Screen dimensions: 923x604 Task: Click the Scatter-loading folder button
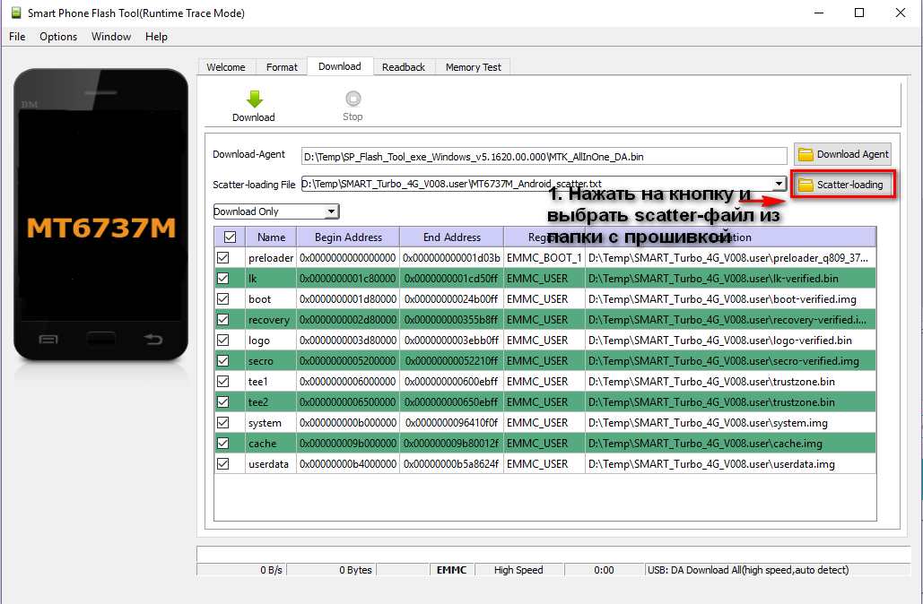point(842,185)
